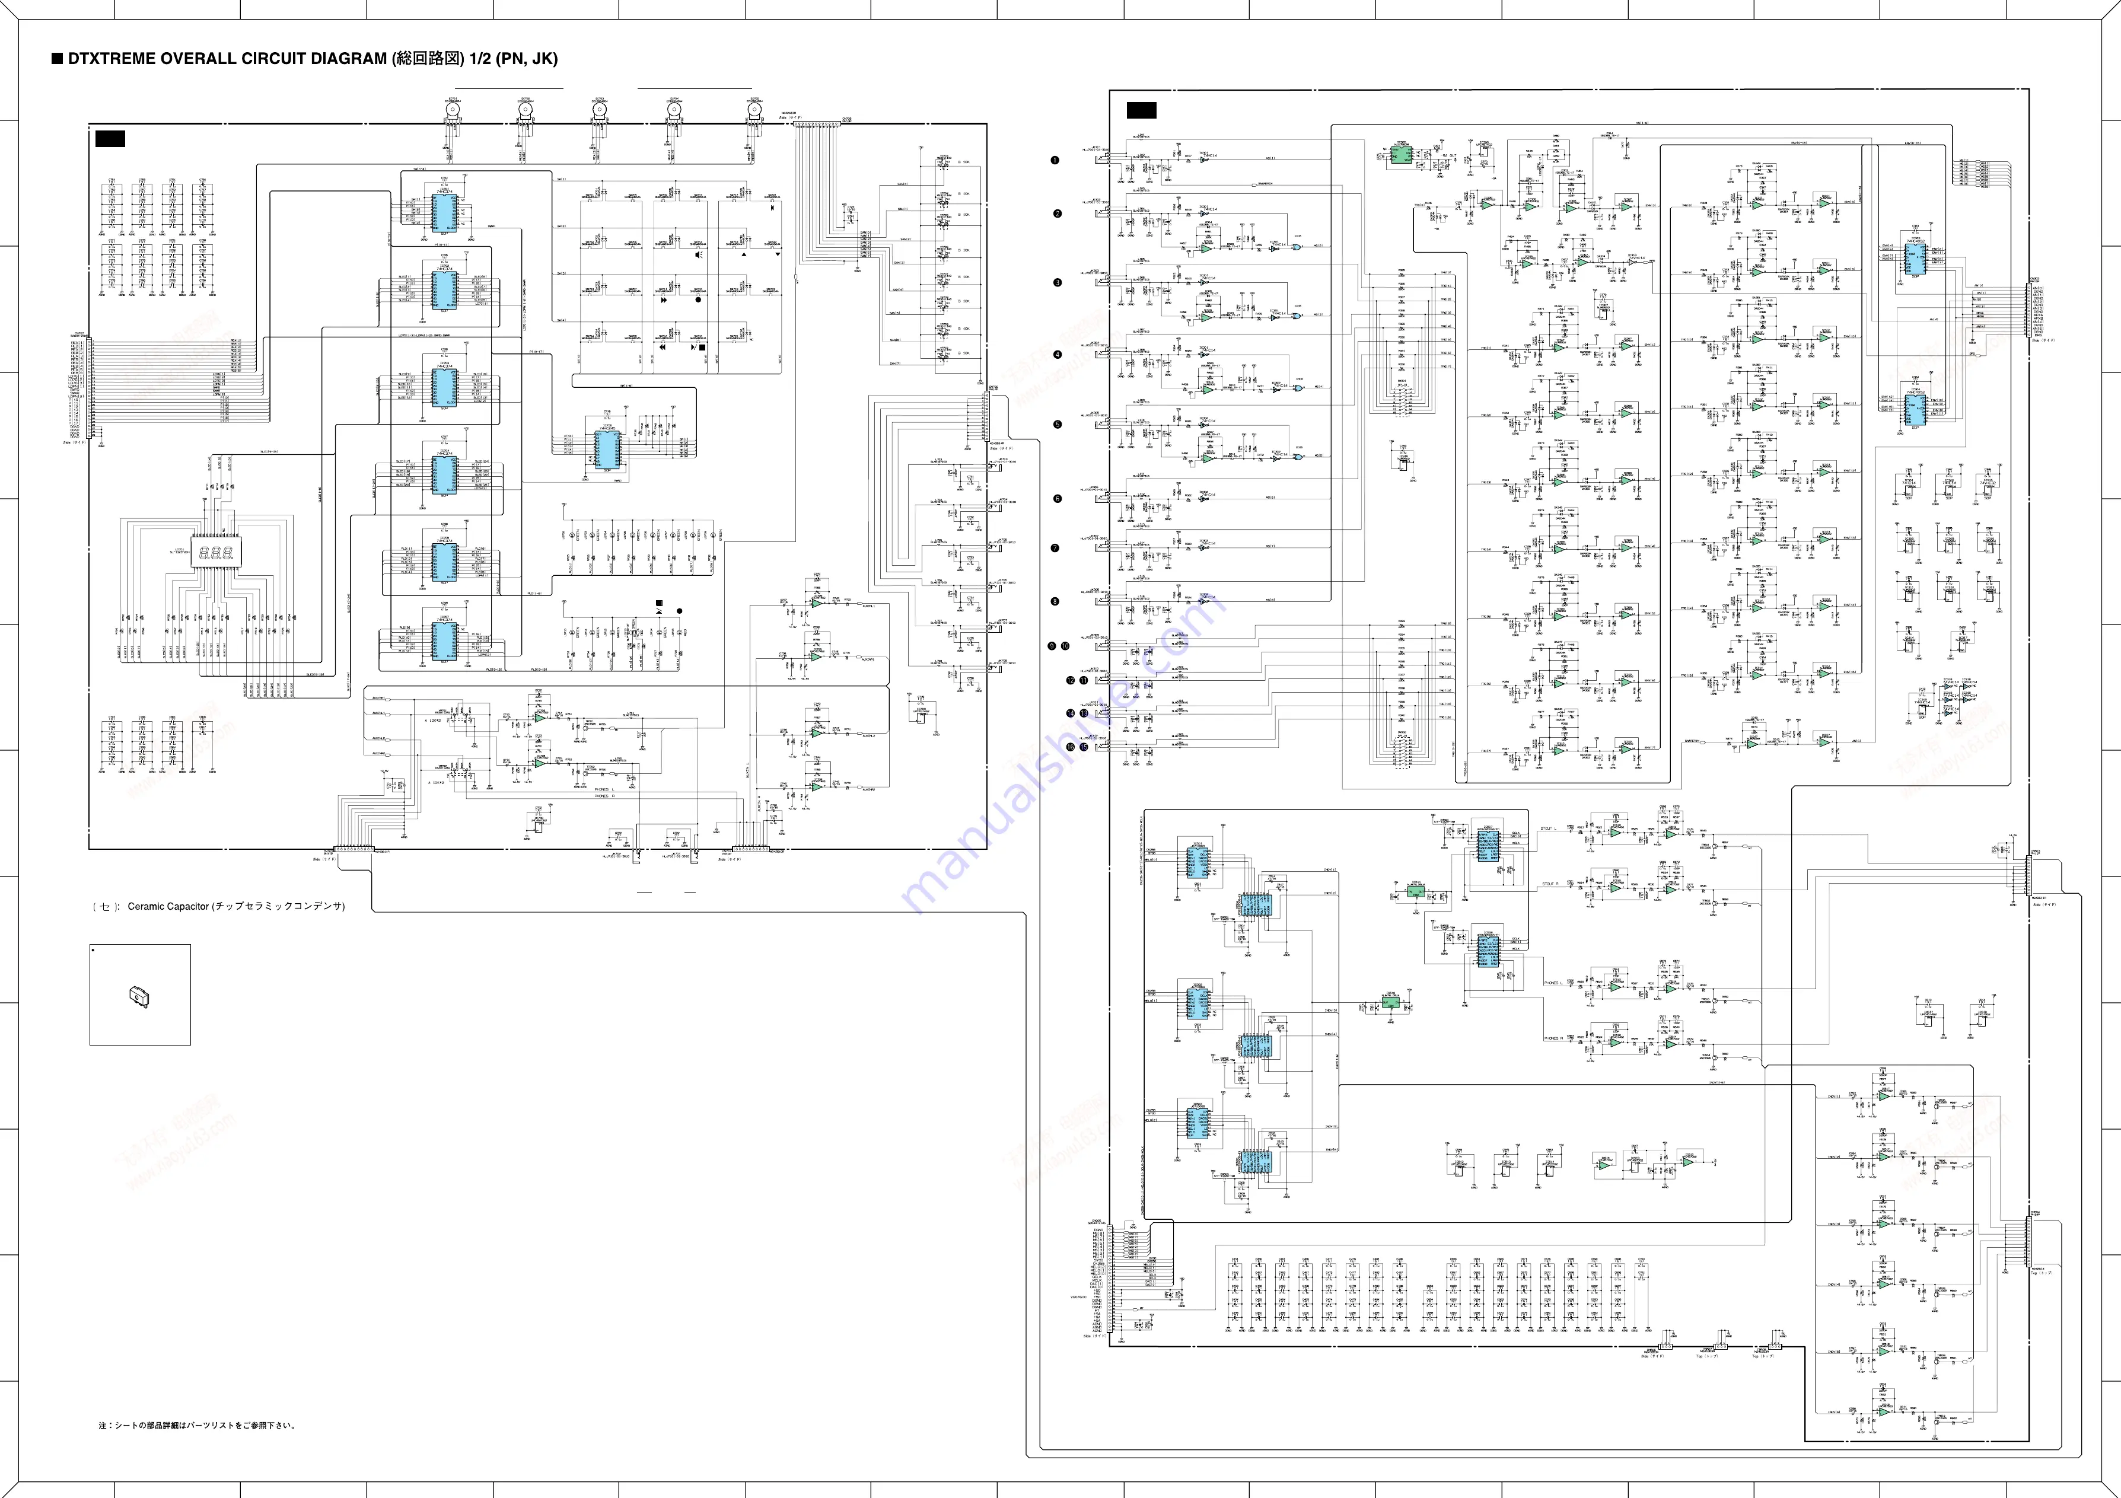This screenshot has height=1498, width=2121.
Task: Click trigger input marker 5
Action: point(1058,425)
